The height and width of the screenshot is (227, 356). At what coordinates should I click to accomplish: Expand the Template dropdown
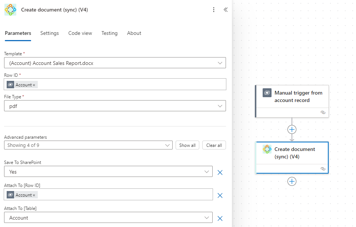[x=115, y=63]
